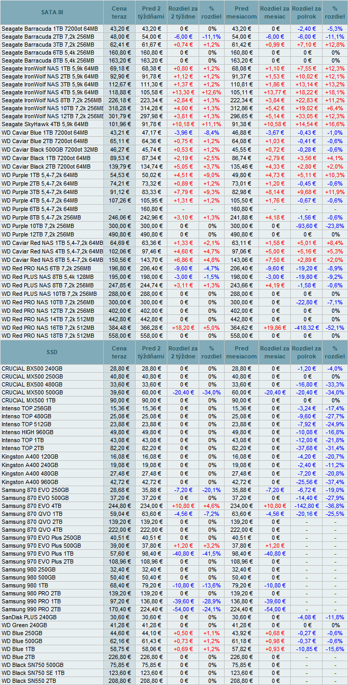Click Rozdiel za 2 týždne header in SSD section
This screenshot has width=348, height=685.
[183, 352]
